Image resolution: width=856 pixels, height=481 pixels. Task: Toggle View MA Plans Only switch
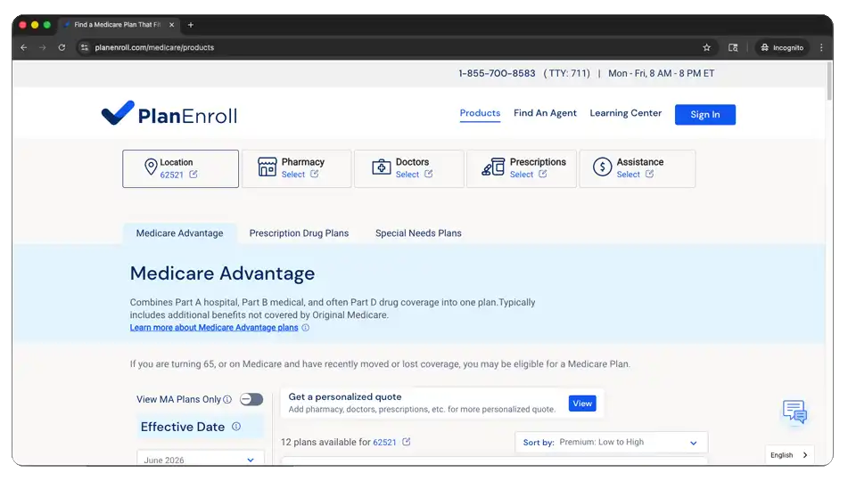tap(251, 399)
